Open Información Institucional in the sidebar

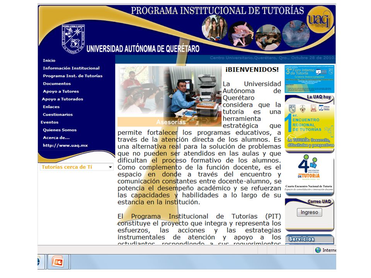point(71,68)
